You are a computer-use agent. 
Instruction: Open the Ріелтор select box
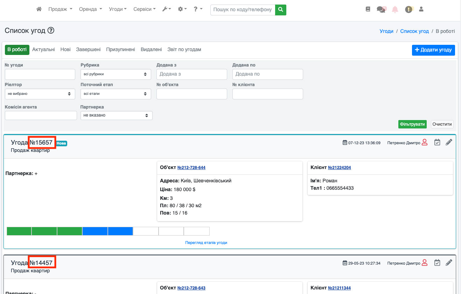pos(40,94)
